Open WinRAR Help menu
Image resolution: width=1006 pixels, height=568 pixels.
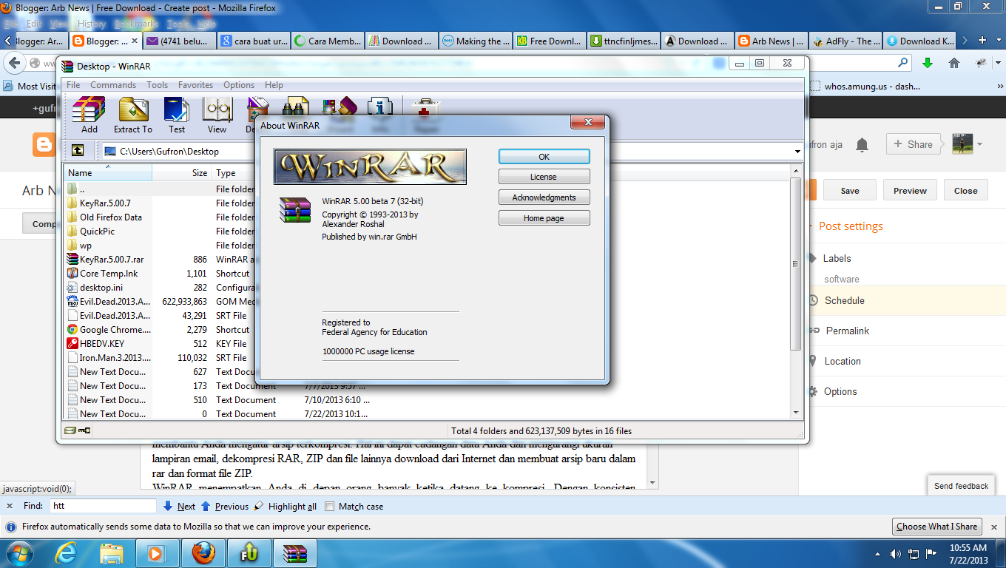coord(274,85)
